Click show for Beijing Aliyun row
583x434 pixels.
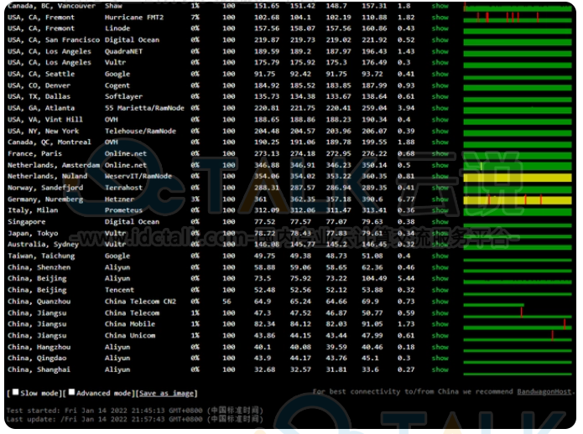tap(440, 279)
